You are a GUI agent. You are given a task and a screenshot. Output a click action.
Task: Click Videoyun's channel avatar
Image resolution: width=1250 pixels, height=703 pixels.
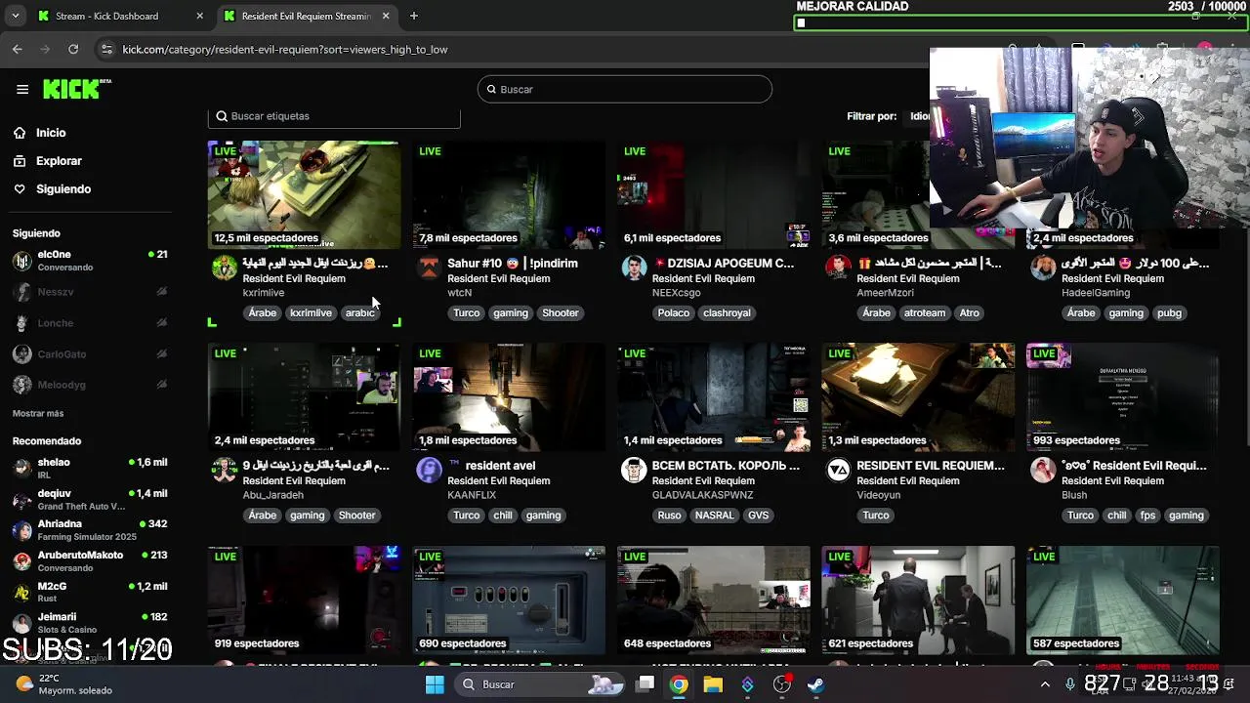click(x=838, y=470)
